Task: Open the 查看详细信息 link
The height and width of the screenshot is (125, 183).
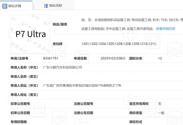Action: coord(166,29)
